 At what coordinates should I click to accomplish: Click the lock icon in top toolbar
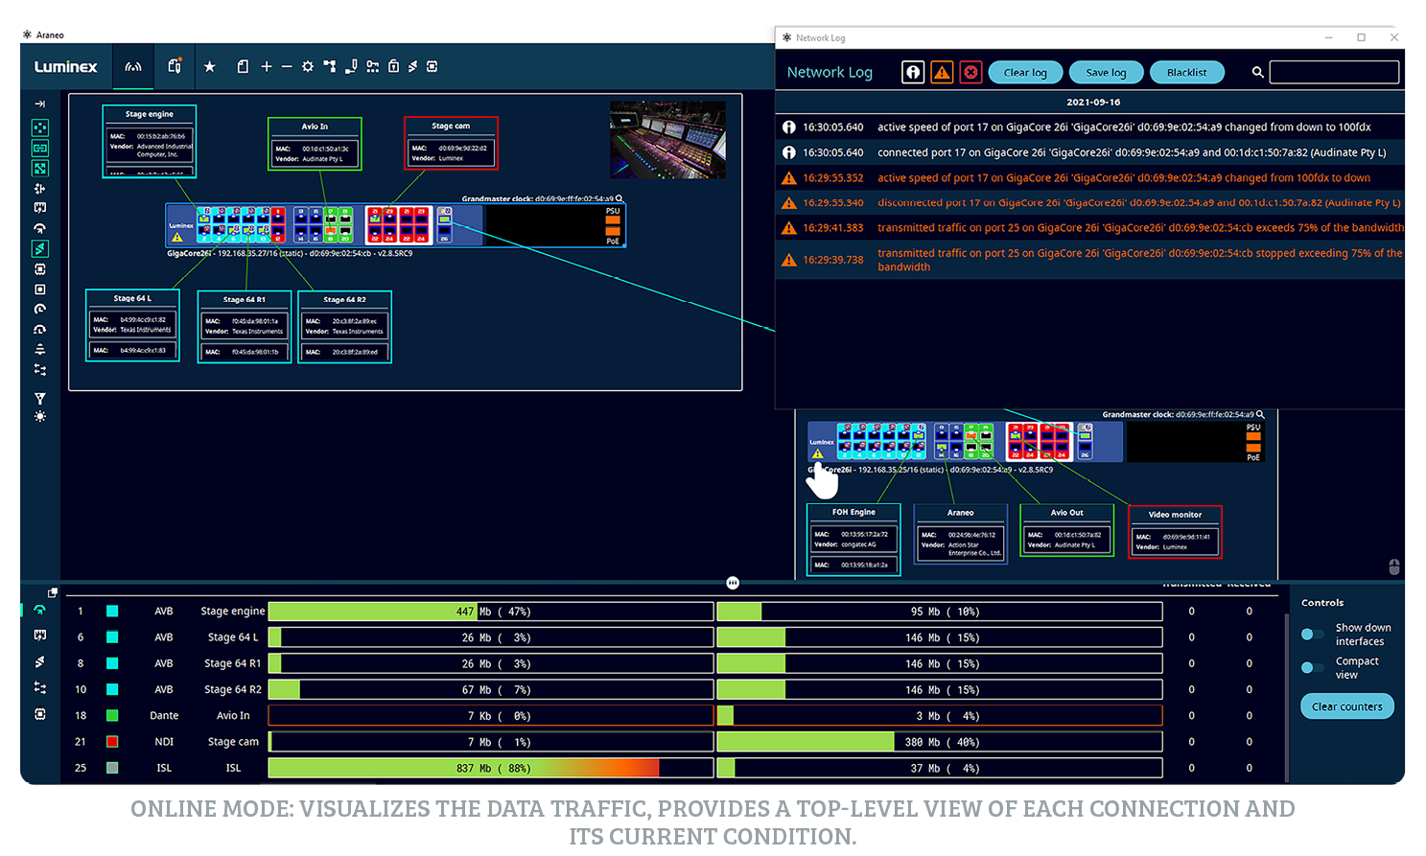[393, 67]
